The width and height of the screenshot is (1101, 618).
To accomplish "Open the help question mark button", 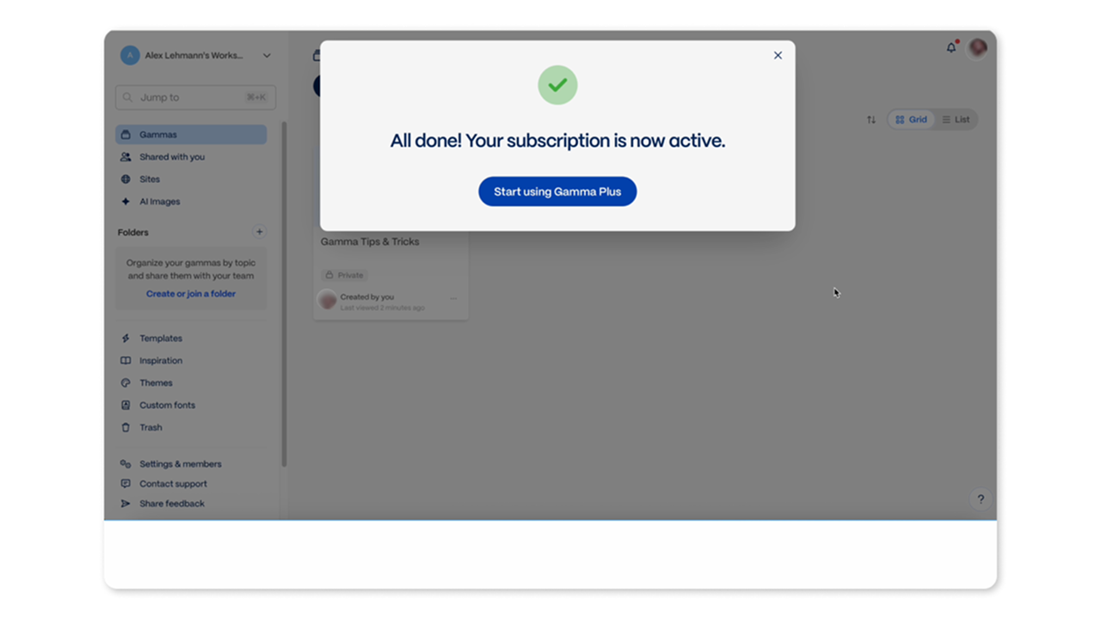I will pos(981,499).
